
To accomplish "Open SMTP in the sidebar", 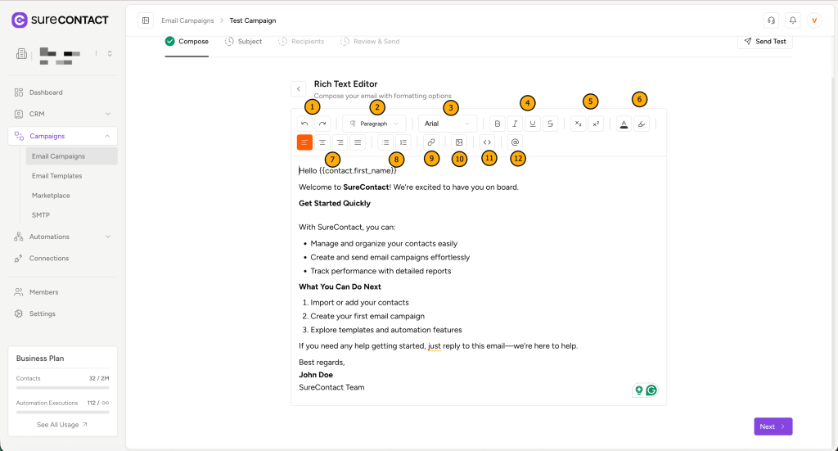I will 72,214.
